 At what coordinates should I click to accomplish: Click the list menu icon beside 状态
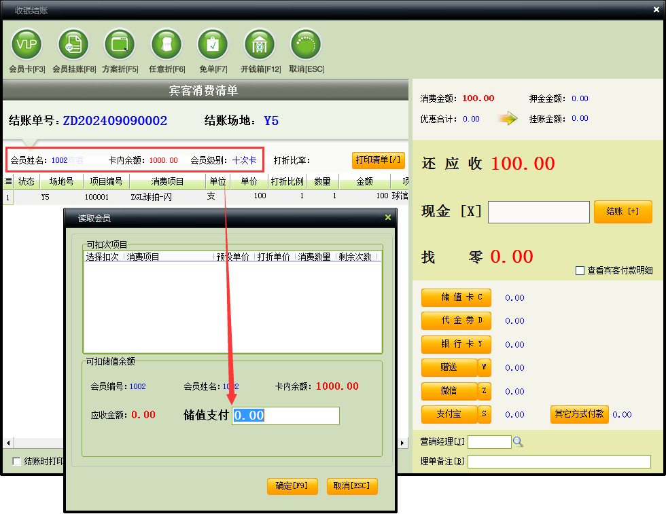8,182
